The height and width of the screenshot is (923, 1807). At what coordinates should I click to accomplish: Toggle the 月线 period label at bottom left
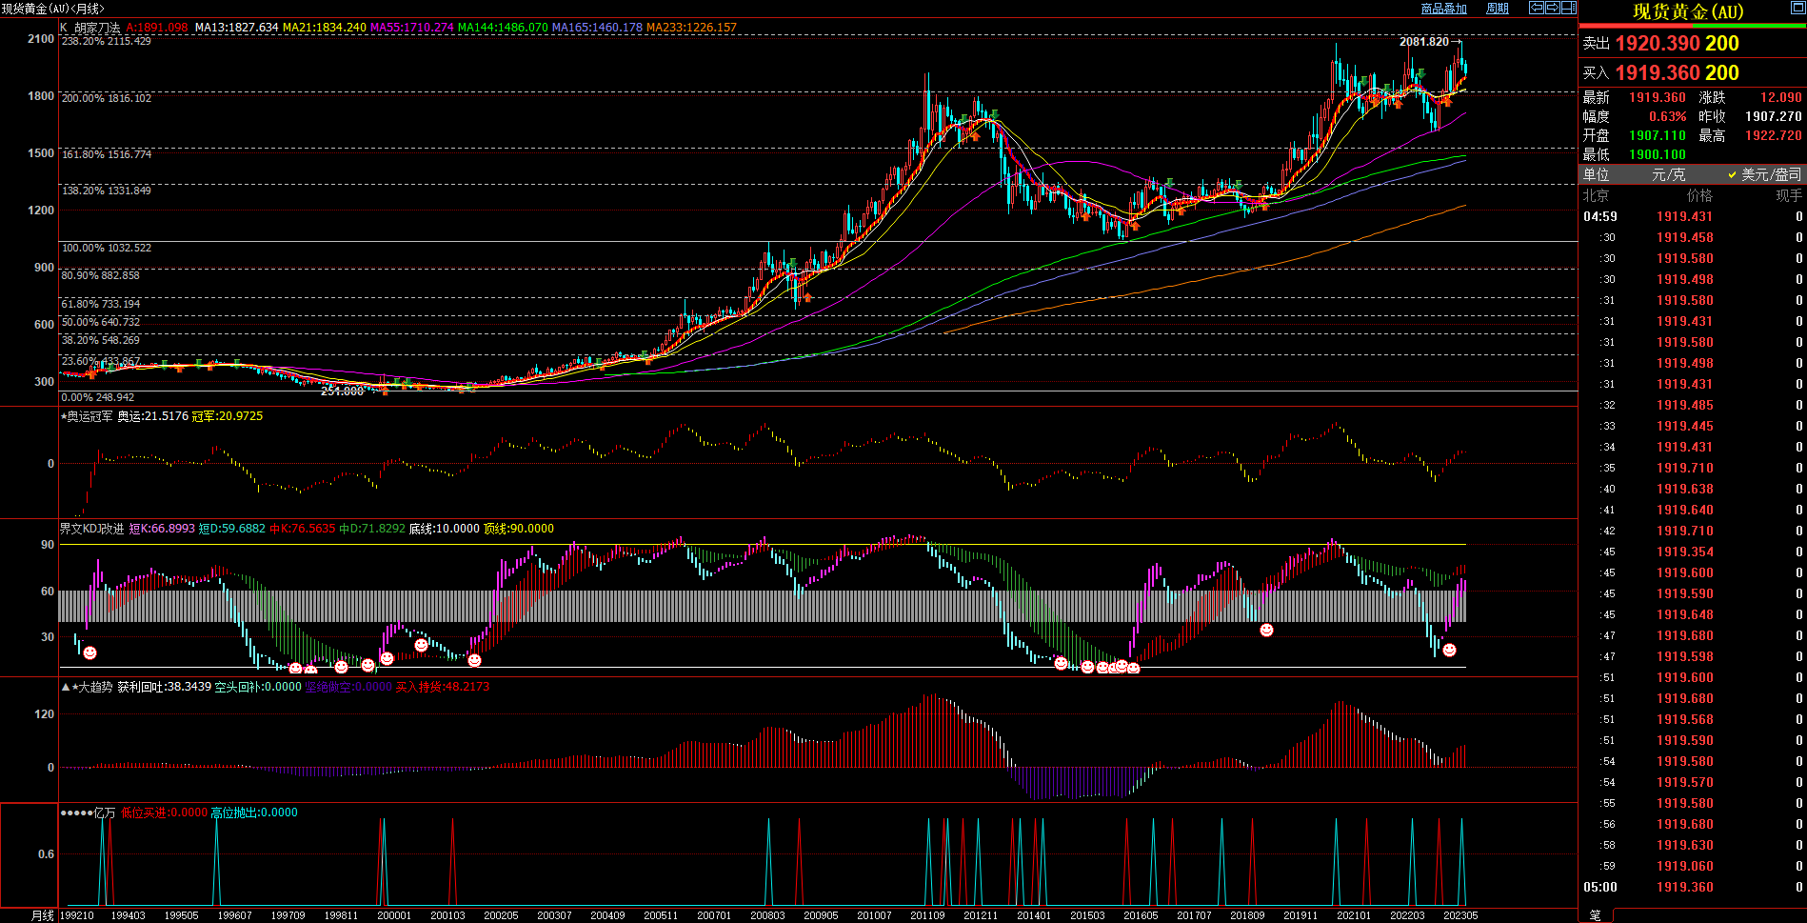pyautogui.click(x=42, y=915)
